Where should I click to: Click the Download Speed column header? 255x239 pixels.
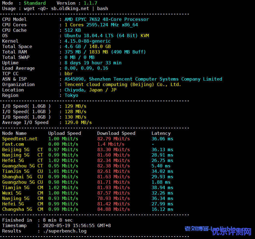tap(116, 133)
